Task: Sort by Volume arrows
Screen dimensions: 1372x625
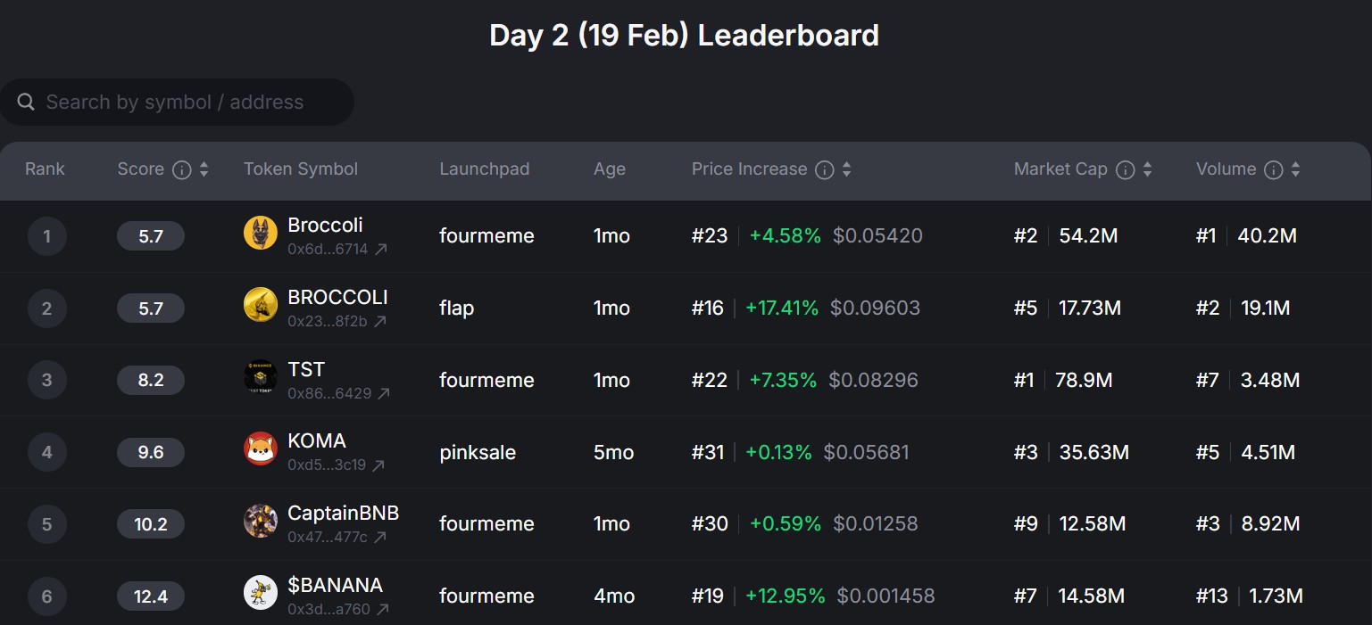Action: (x=1295, y=169)
